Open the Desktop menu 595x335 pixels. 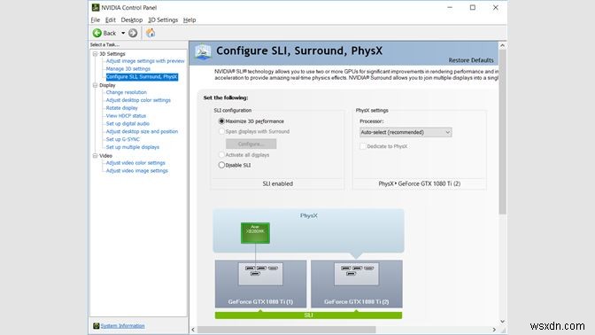coord(132,19)
